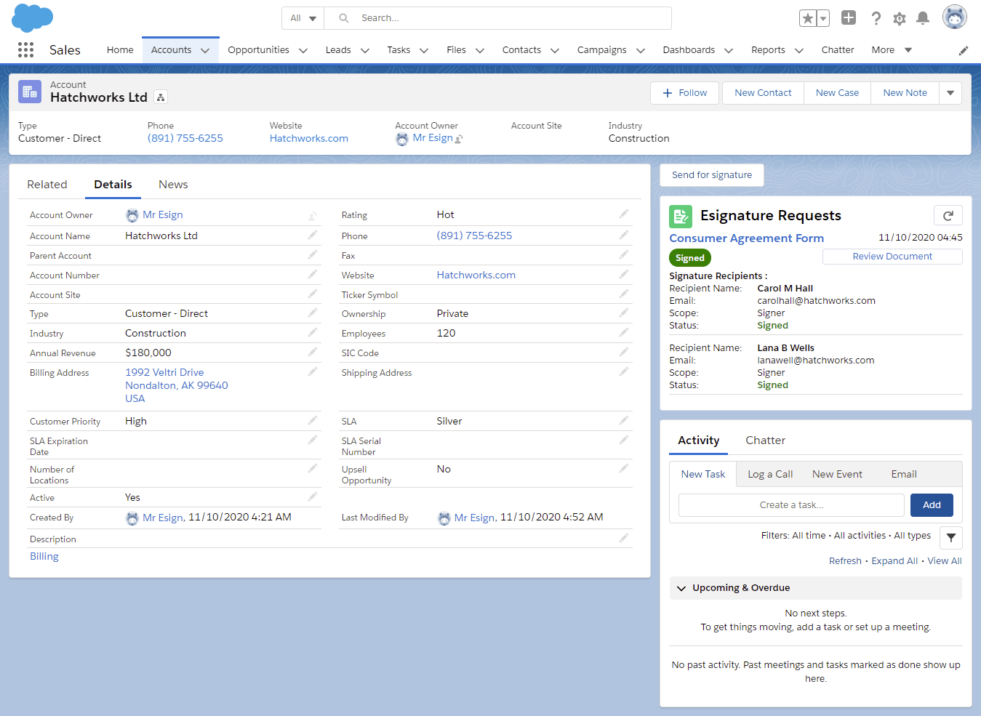Show more account actions dropdown
The width and height of the screenshot is (981, 716).
[x=950, y=93]
